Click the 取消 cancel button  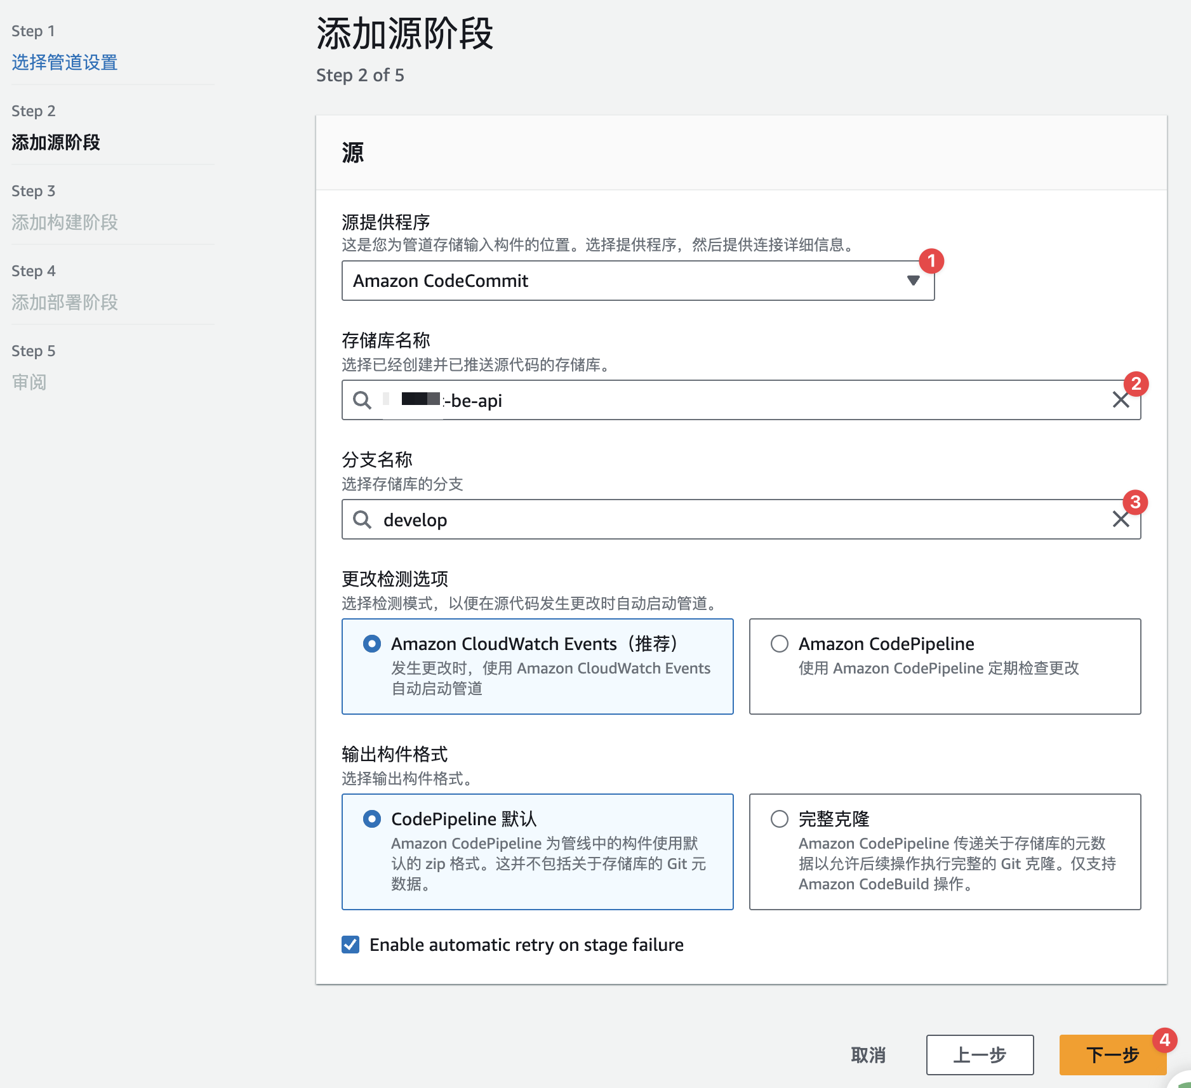tap(868, 1055)
